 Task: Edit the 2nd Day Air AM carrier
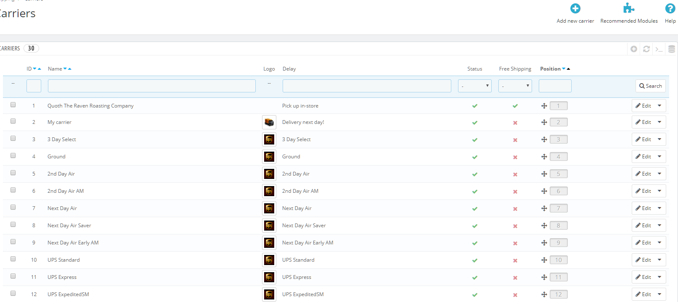[x=643, y=191]
